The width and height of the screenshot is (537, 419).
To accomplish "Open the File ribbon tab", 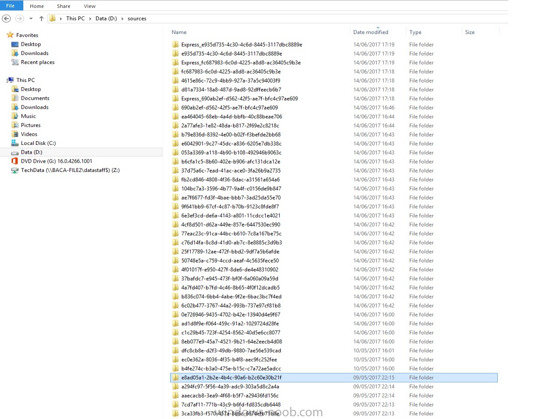I will tap(10, 6).
